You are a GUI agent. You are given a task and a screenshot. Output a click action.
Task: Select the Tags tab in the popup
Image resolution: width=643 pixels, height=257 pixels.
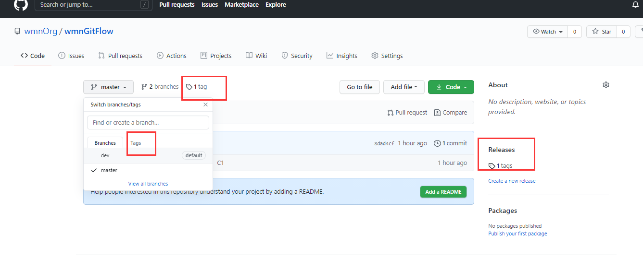(x=136, y=143)
